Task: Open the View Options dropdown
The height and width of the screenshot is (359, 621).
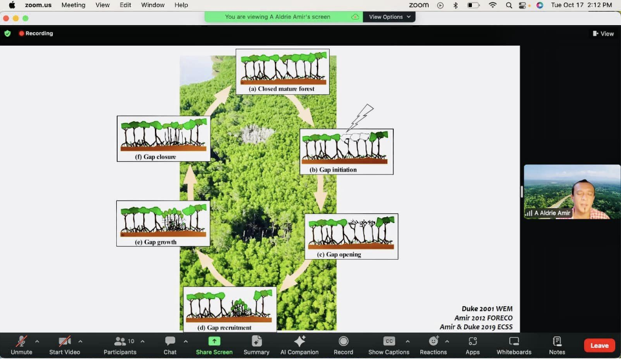Action: 389,17
